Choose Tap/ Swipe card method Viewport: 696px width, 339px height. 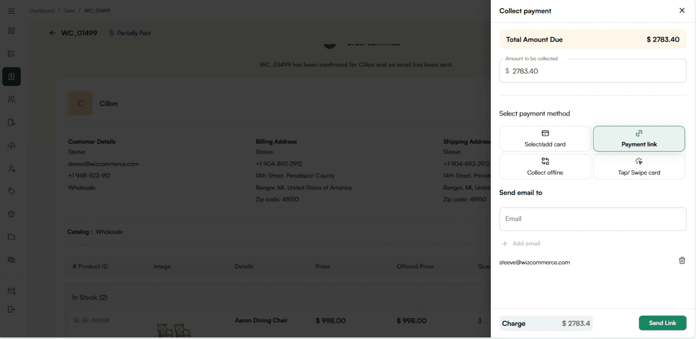[639, 167]
